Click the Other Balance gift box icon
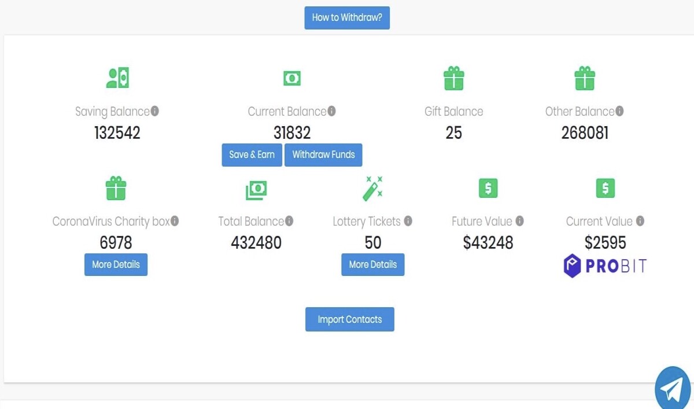This screenshot has width=694, height=409. (x=585, y=78)
